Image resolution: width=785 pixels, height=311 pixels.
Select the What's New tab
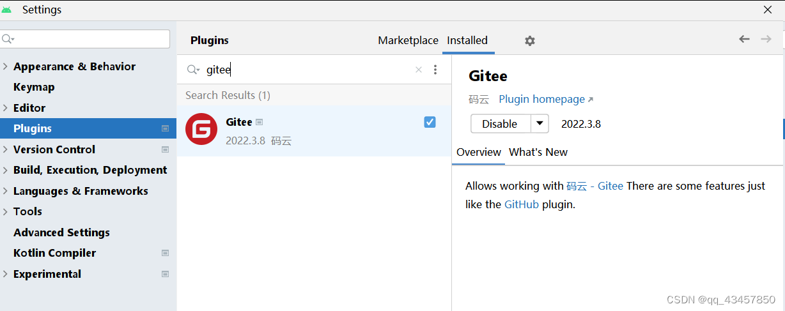tap(538, 152)
